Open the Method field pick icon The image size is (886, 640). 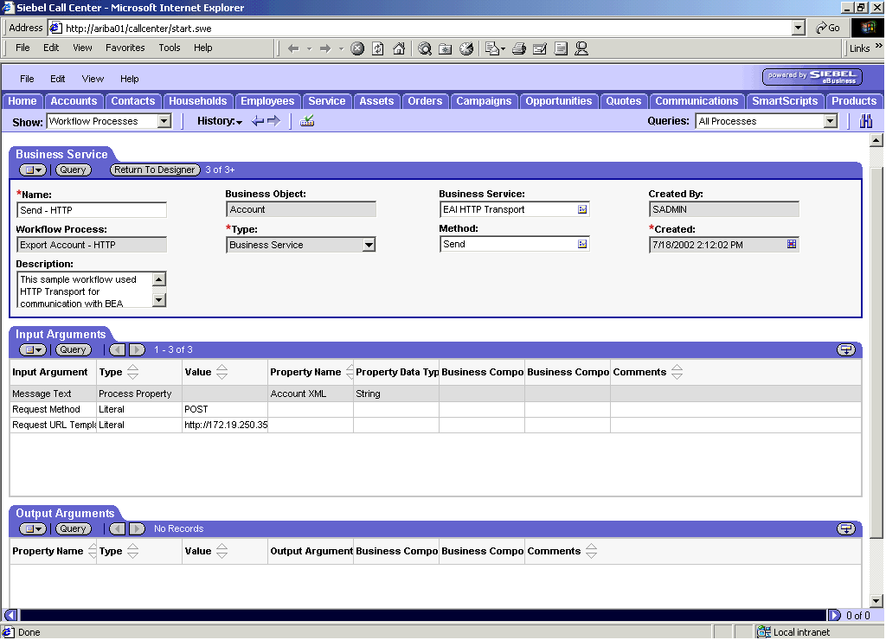tap(582, 244)
